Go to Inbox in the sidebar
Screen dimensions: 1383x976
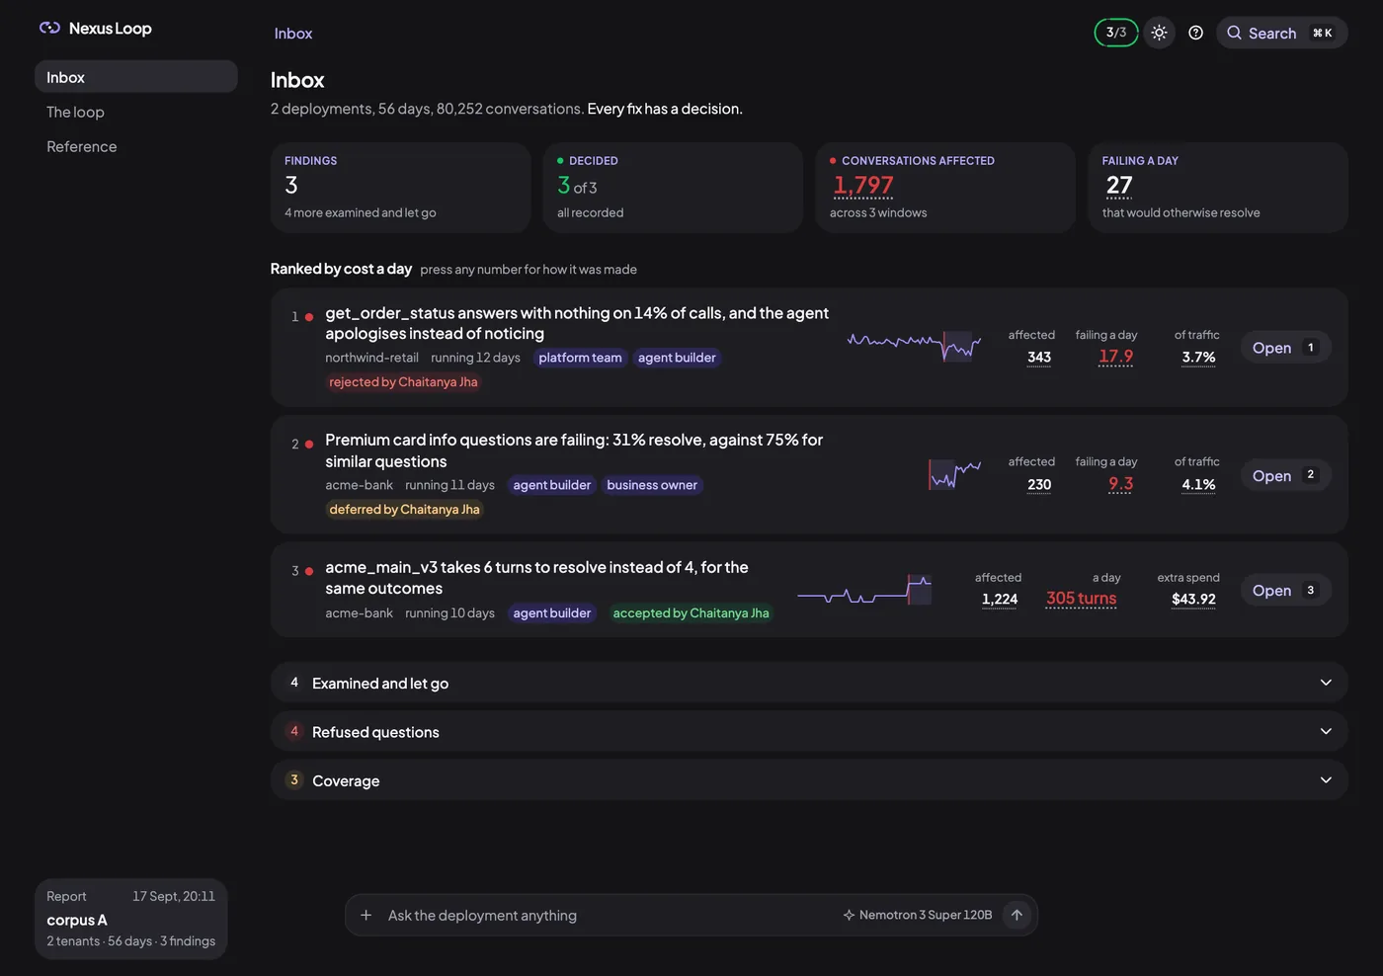(x=136, y=77)
